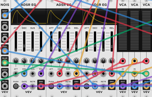Click first ADSR's ATT CV input jack
Viewport: 152px width, 97px height.
[16, 74]
